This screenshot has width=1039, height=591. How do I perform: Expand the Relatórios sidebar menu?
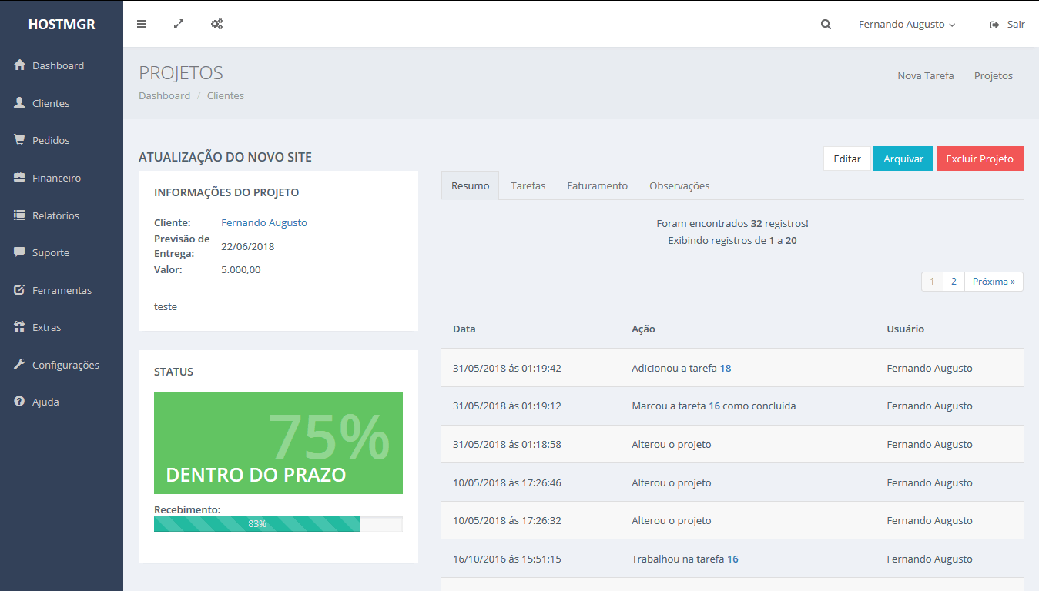click(x=55, y=215)
